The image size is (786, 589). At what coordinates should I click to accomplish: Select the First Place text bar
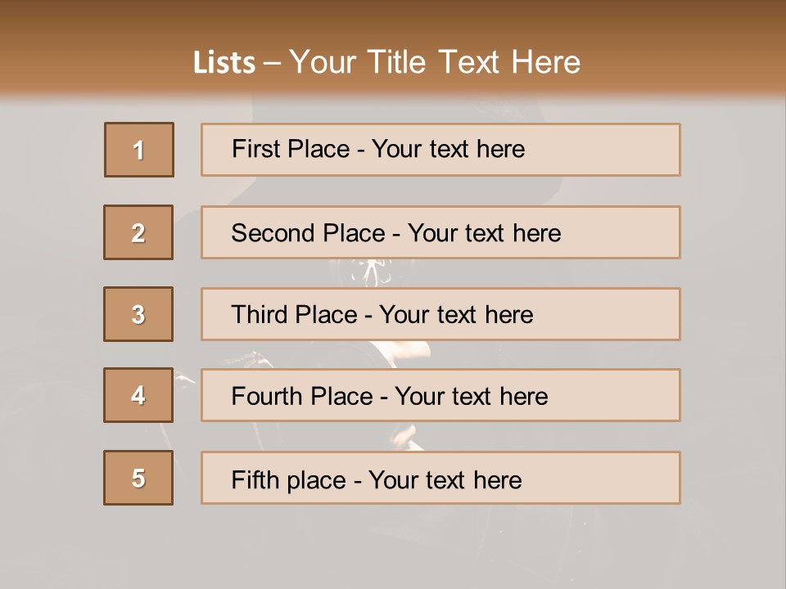pos(440,150)
